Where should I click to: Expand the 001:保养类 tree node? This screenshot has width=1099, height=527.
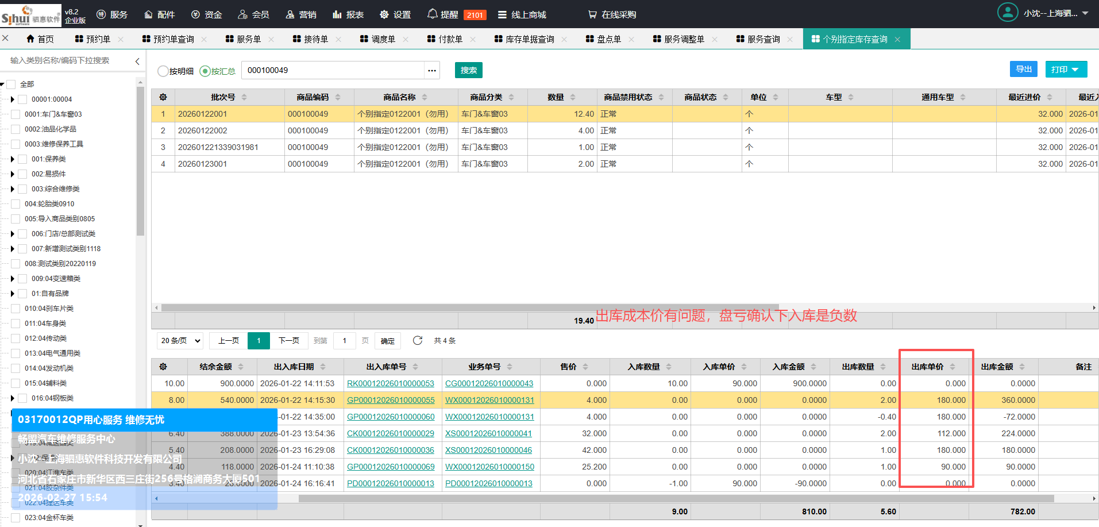[13, 159]
